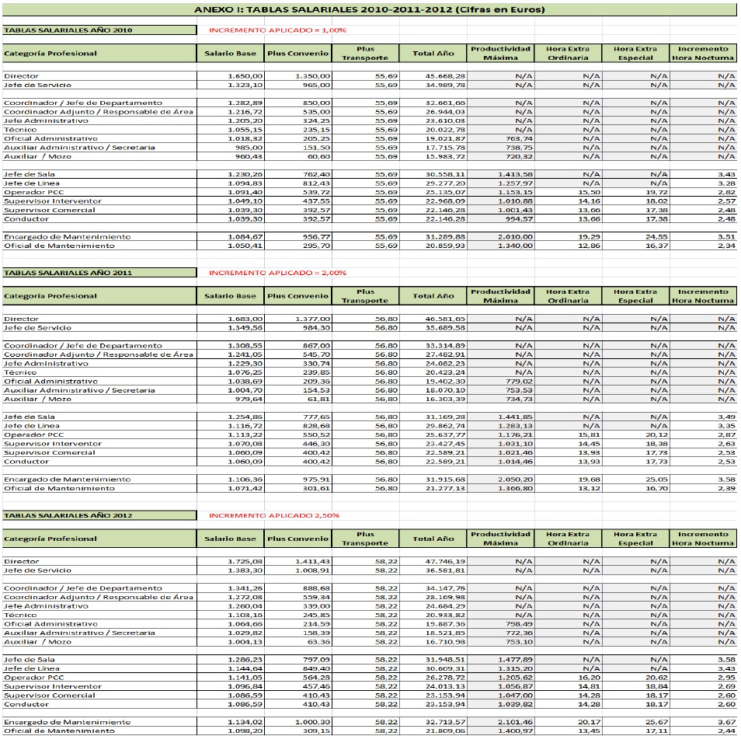Select Incremento Hora Nocturna header in 2012 table
741x736 pixels.
tap(702, 539)
